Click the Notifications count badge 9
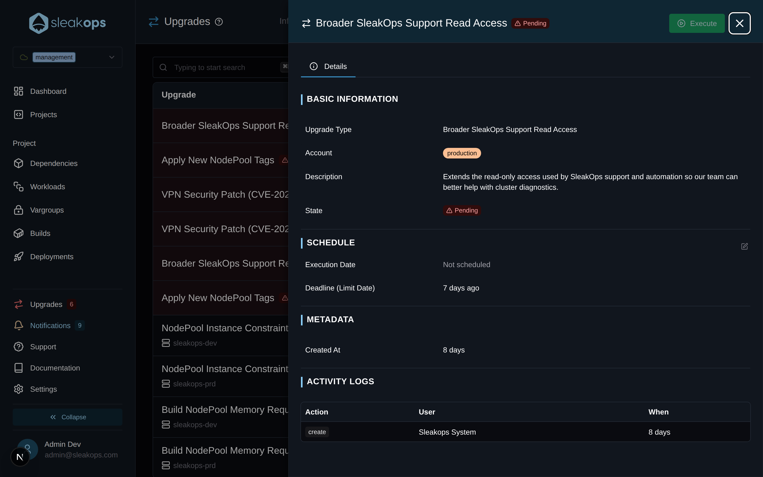The height and width of the screenshot is (477, 763). [x=80, y=326]
